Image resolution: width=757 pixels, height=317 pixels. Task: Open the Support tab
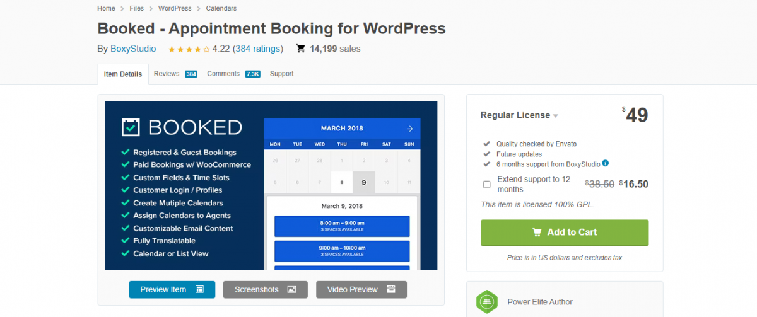281,74
